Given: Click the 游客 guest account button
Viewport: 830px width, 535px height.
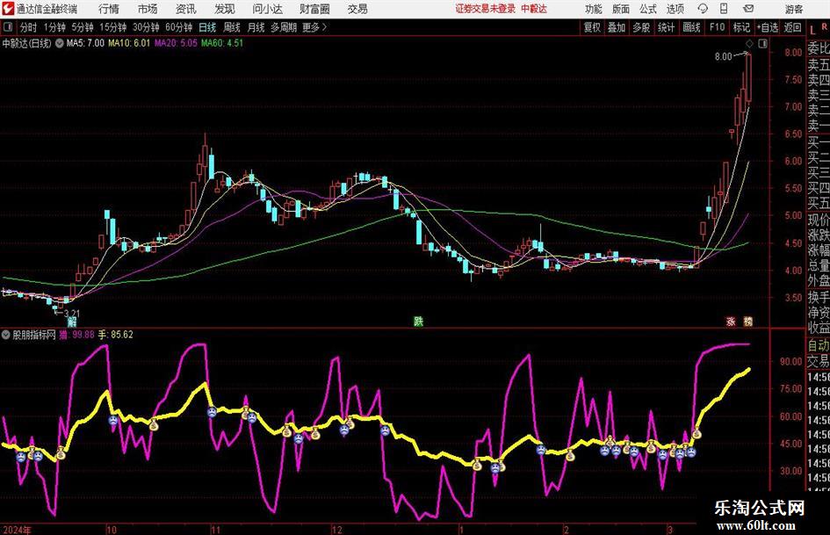Looking at the screenshot, I should click(x=794, y=9).
